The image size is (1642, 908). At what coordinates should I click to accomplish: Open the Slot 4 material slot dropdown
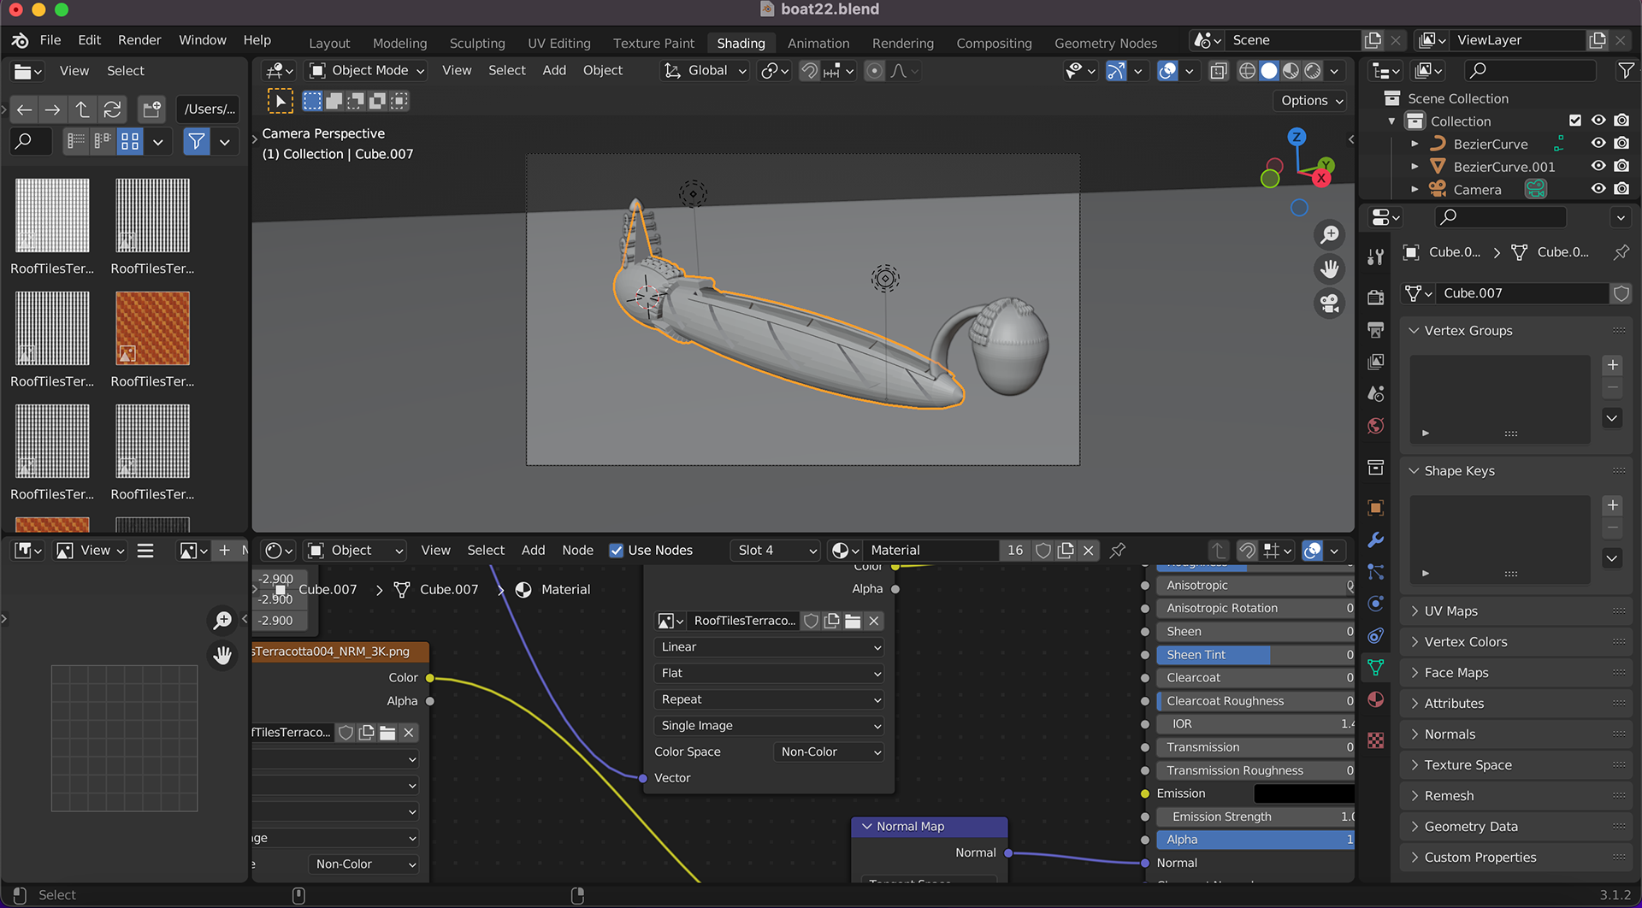click(x=777, y=550)
